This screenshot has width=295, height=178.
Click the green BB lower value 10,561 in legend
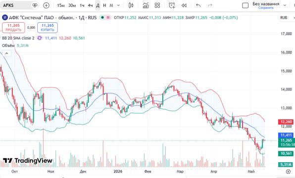(79, 38)
